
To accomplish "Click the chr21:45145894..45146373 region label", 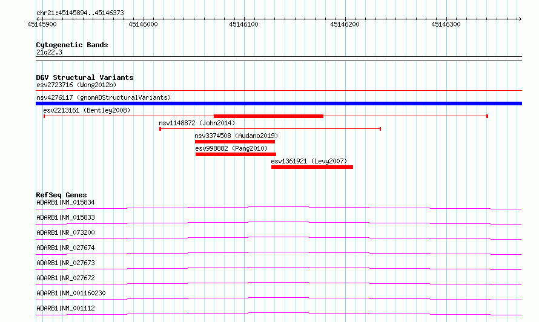I will pyautogui.click(x=80, y=13).
